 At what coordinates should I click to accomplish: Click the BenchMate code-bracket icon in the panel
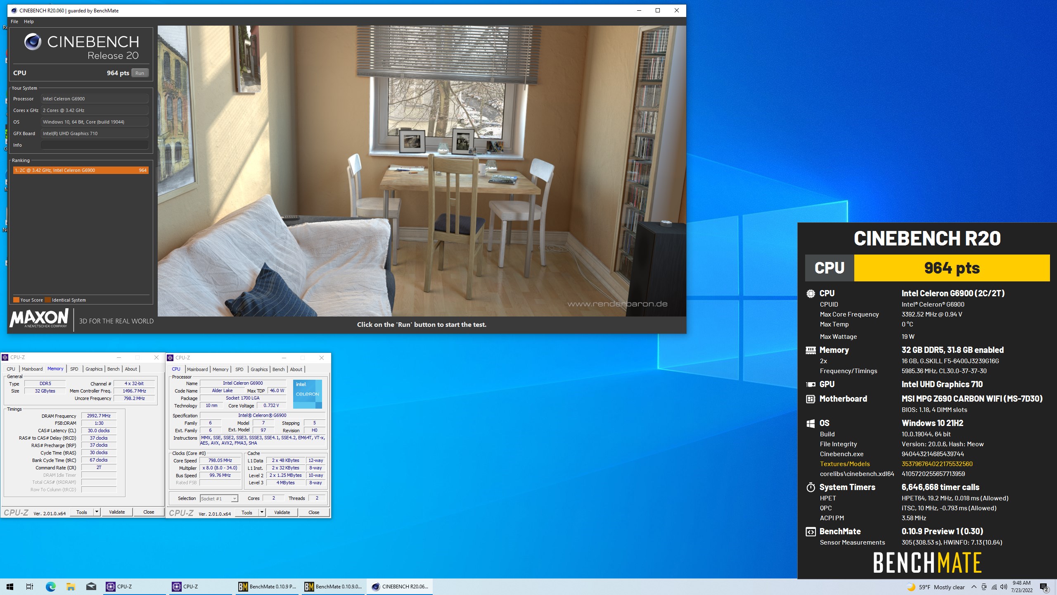coord(811,532)
